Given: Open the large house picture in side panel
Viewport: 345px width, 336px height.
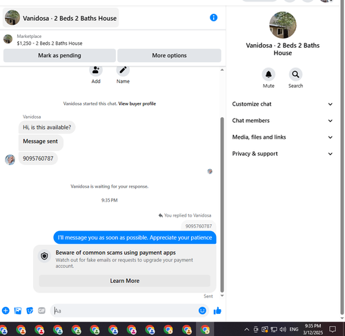Looking at the screenshot, I should click(x=283, y=25).
